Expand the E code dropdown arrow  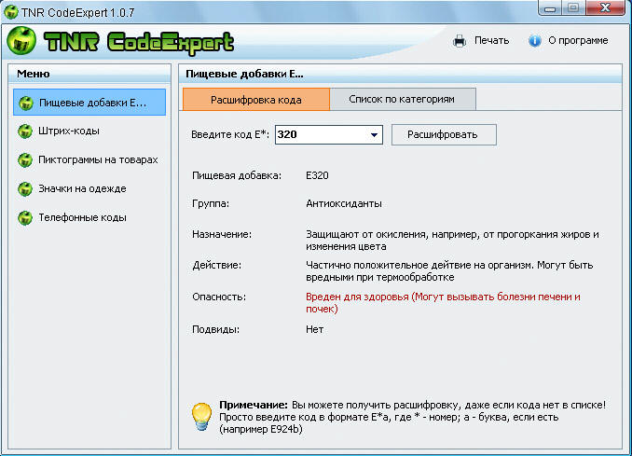click(x=374, y=134)
